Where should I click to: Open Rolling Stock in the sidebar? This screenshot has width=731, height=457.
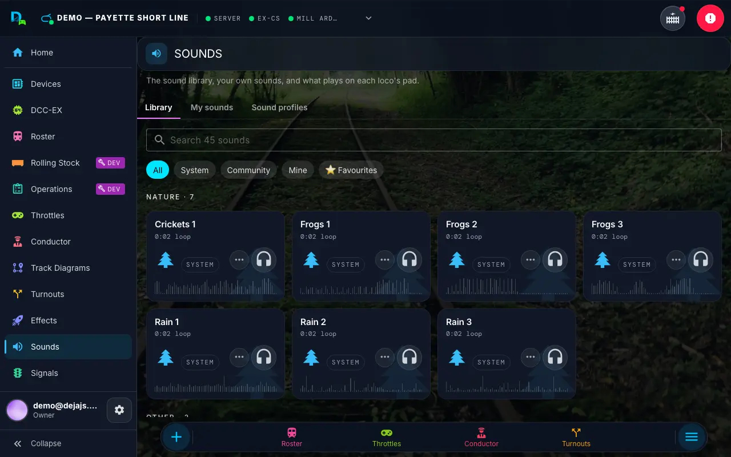[69, 163]
